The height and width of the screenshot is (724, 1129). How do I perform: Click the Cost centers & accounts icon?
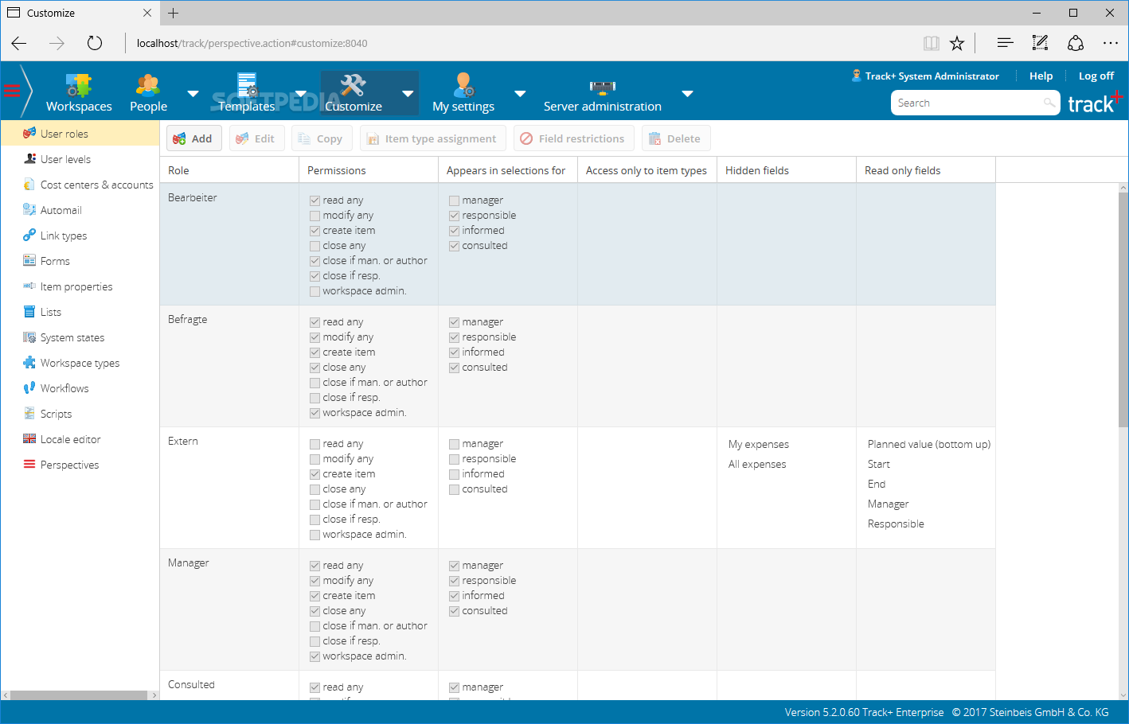(x=29, y=185)
